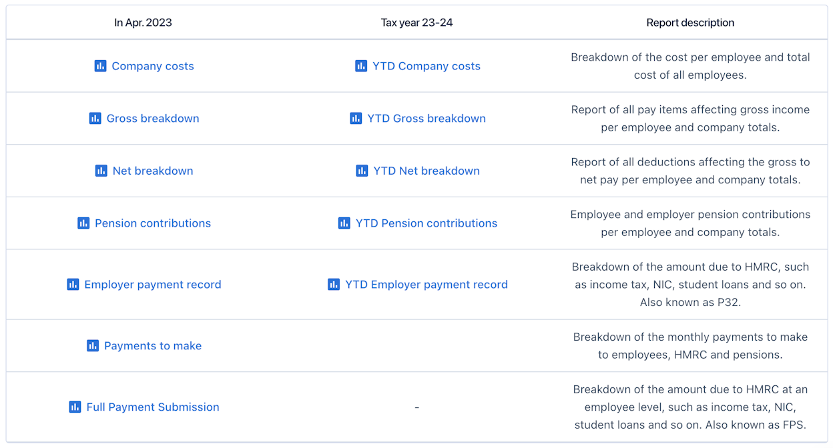Click the "In Apr. 2023" column header
The width and height of the screenshot is (833, 448).
pos(143,23)
